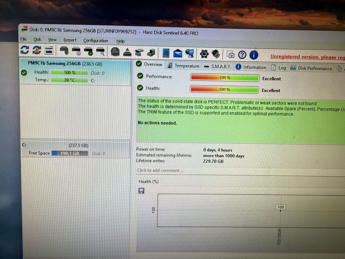Open the Disk menu
The image size is (345, 259).
click(x=37, y=40)
